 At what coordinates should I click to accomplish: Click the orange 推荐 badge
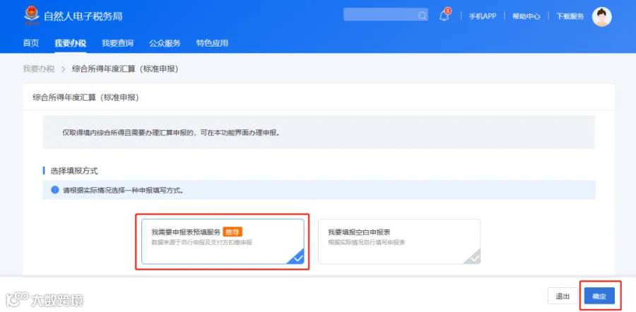pyautogui.click(x=232, y=232)
